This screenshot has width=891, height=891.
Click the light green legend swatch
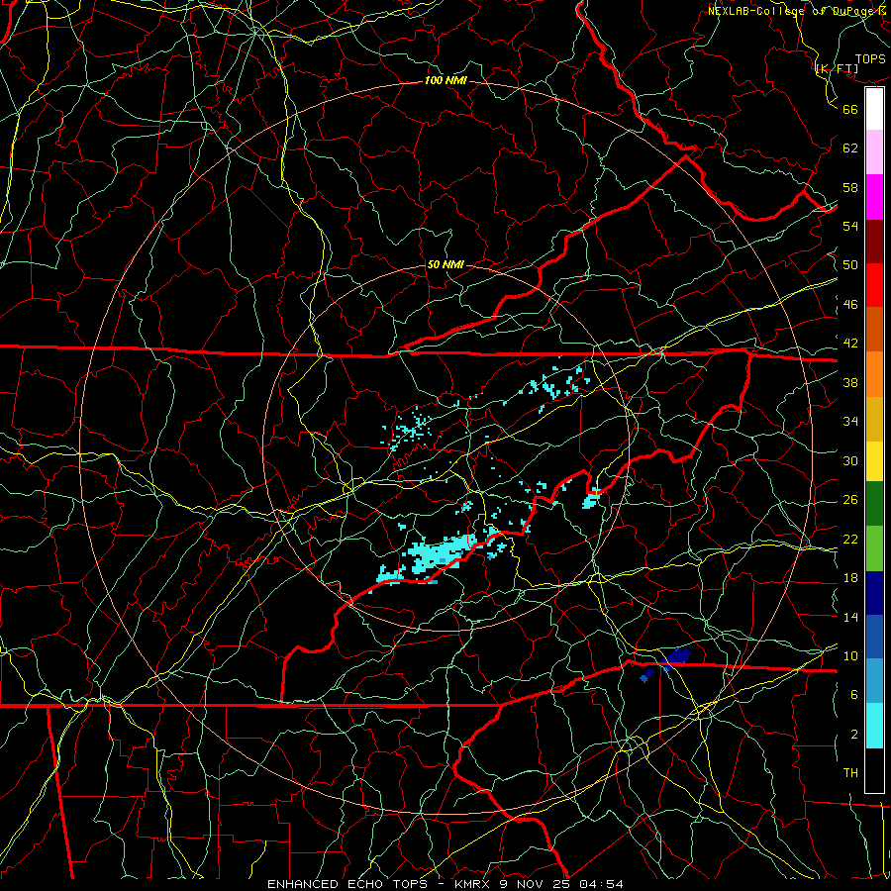pyautogui.click(x=874, y=548)
